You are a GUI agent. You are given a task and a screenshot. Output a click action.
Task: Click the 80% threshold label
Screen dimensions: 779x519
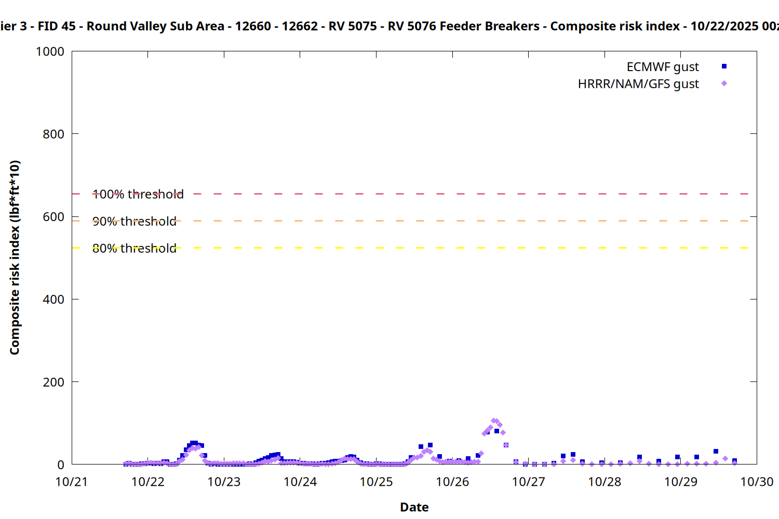point(135,248)
